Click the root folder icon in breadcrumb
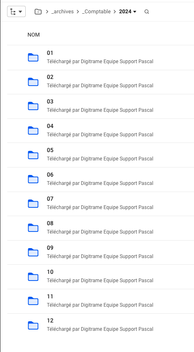194x352 pixels. [x=38, y=12]
